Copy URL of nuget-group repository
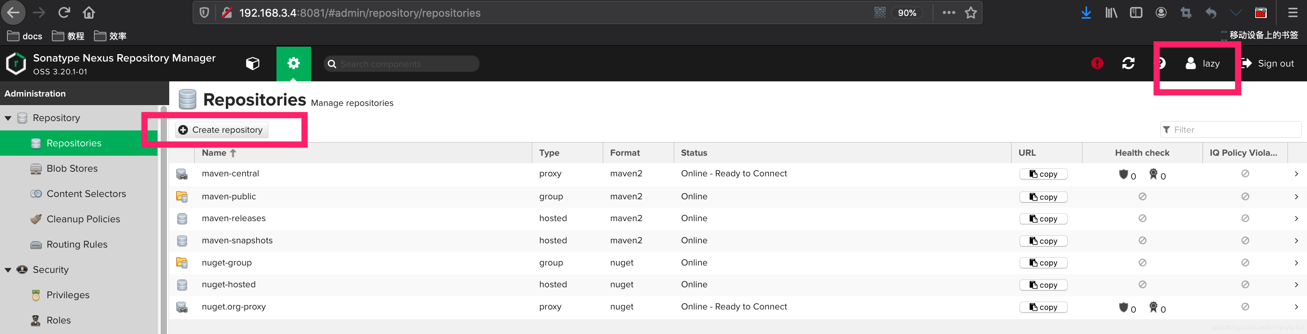 pyautogui.click(x=1043, y=263)
